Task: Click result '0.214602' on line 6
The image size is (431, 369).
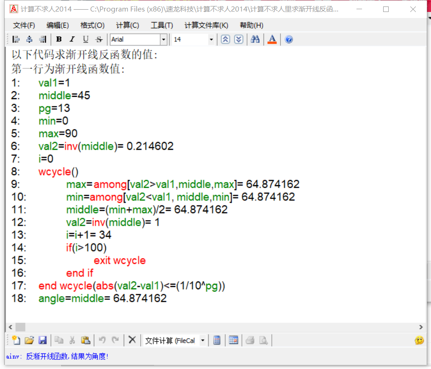Action: (150, 146)
